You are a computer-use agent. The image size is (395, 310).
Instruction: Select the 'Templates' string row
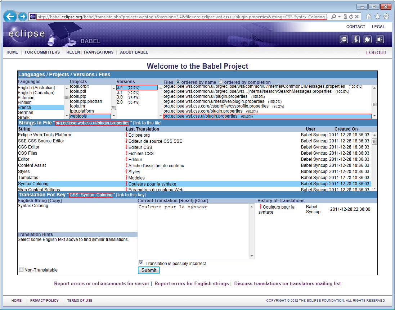tap(194, 177)
